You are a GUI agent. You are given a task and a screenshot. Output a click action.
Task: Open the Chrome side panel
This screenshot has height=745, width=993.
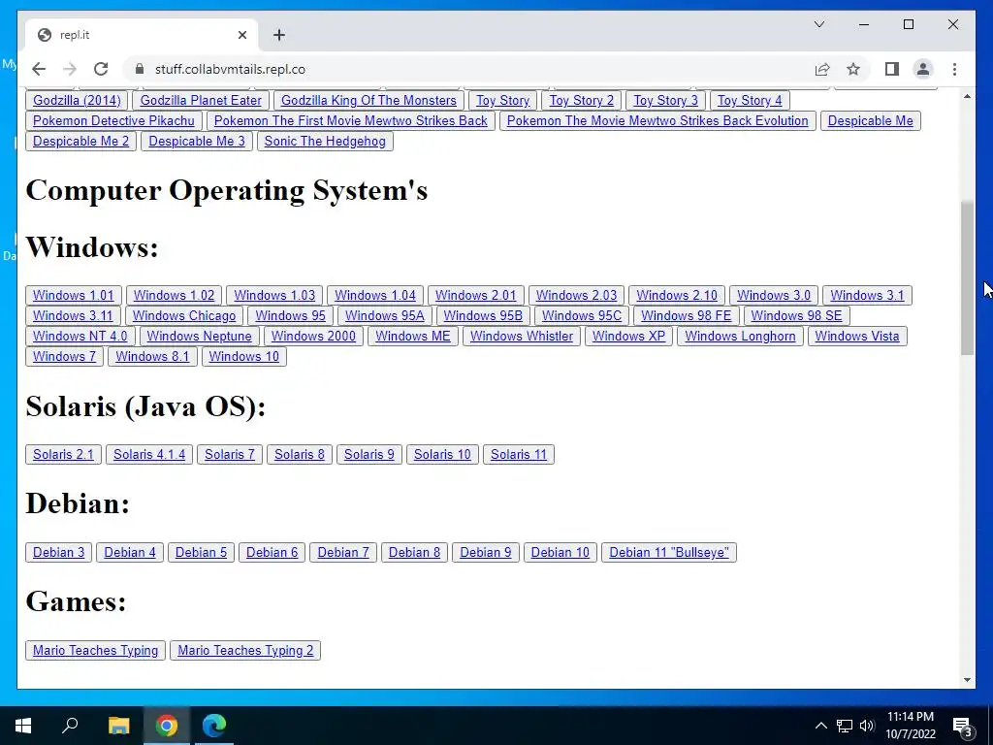click(x=892, y=69)
